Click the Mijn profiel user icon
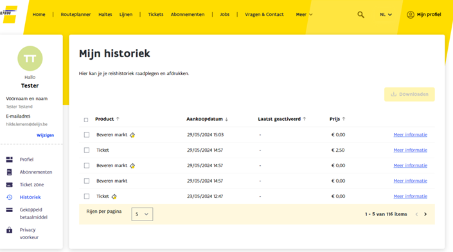Viewport: 453px width, 252px height. coord(410,14)
